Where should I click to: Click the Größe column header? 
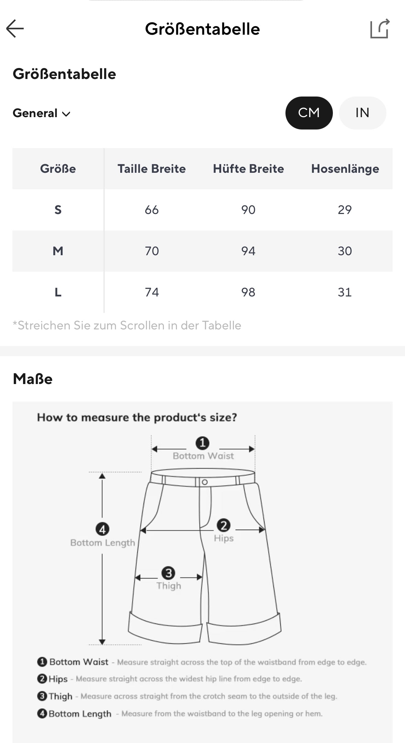point(58,169)
